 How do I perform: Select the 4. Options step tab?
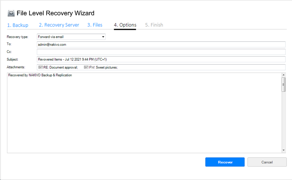coord(125,25)
